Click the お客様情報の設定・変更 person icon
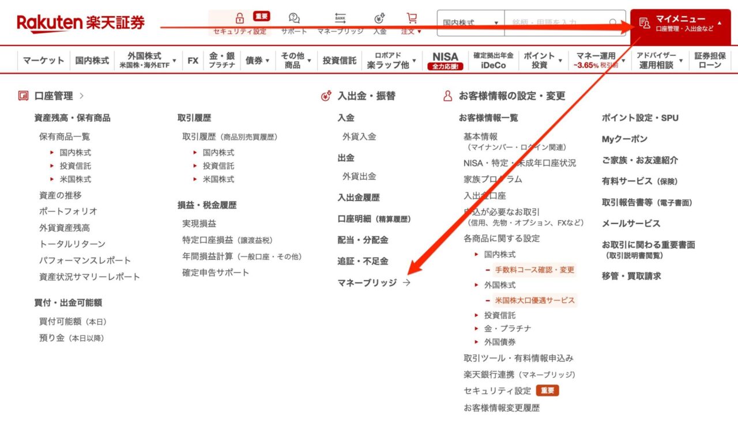 click(x=447, y=97)
